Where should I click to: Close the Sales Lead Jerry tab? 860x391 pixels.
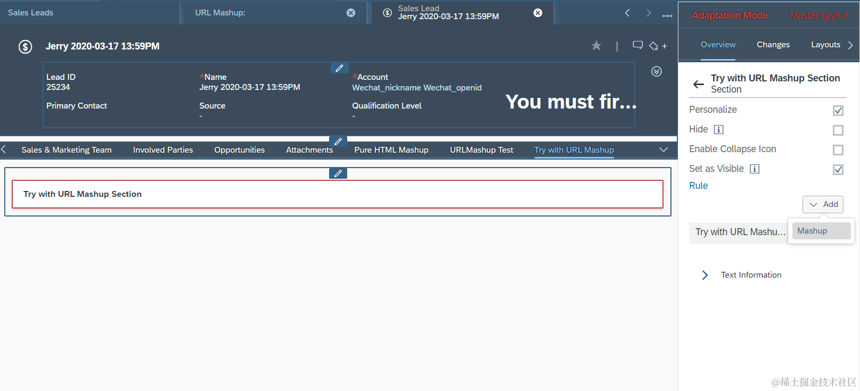[x=538, y=13]
